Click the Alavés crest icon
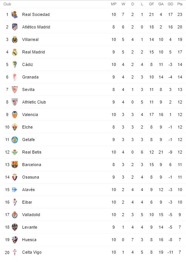186x262 pixels. [14, 190]
